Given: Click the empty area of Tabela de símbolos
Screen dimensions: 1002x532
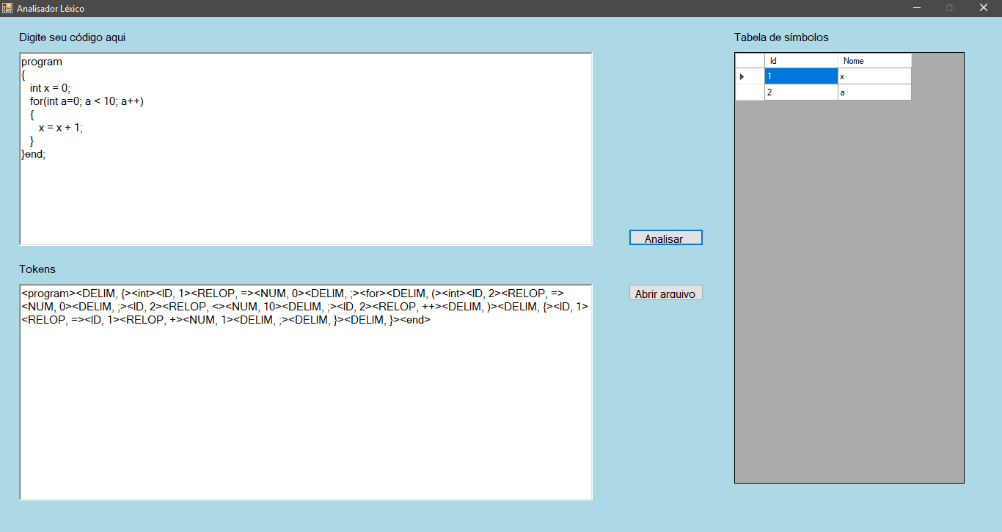Looking at the screenshot, I should pyautogui.click(x=849, y=294).
